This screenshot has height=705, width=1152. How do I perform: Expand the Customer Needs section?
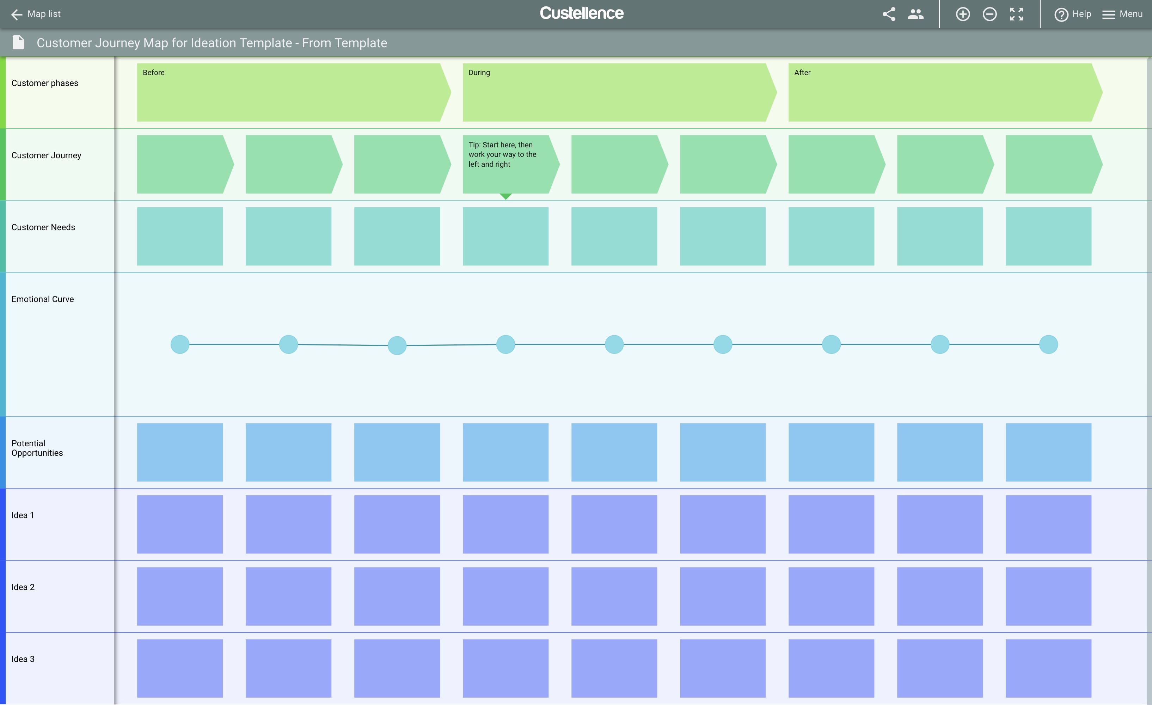tap(4, 236)
